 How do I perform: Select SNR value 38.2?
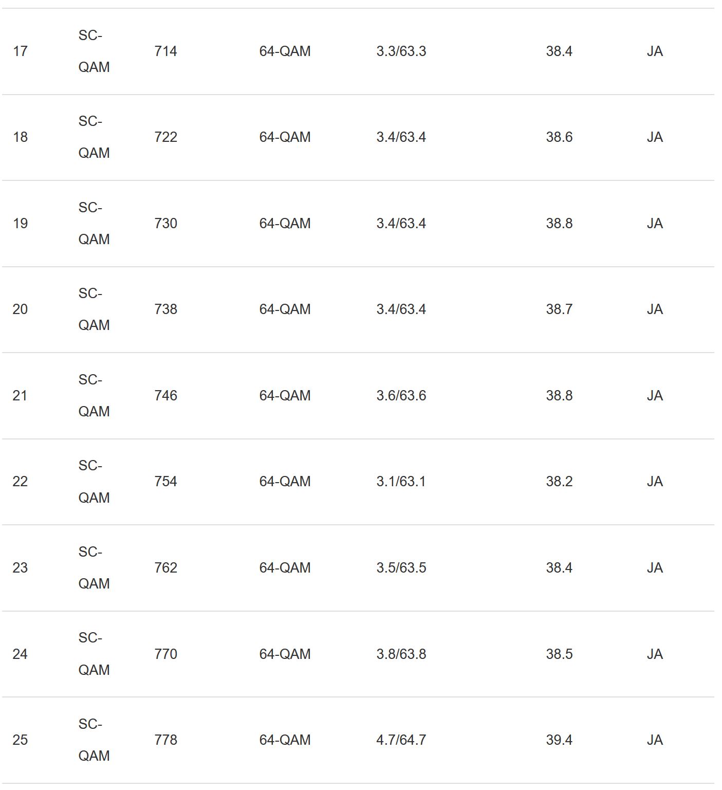(x=559, y=482)
